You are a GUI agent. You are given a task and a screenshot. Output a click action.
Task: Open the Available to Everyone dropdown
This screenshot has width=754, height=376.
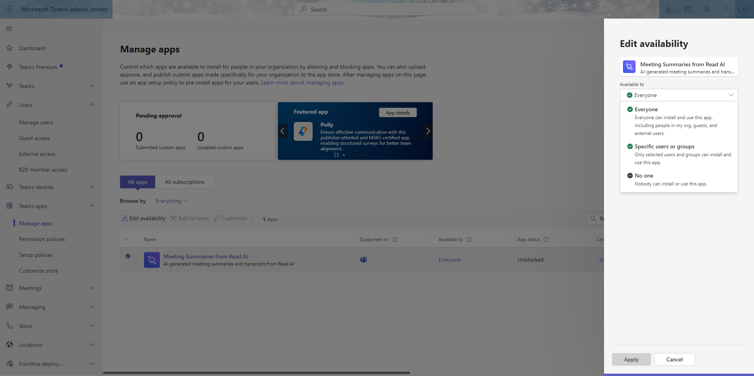[x=679, y=95]
